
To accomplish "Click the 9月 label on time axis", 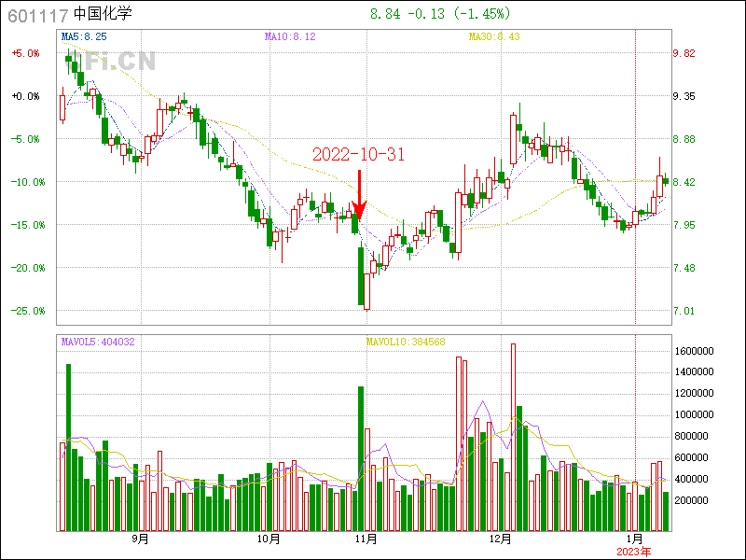I will (140, 539).
